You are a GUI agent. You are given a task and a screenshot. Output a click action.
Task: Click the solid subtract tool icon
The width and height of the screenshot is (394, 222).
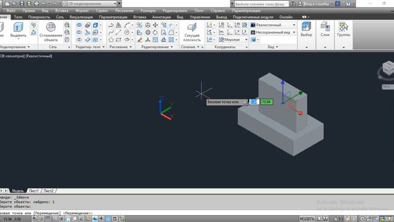pos(79,32)
